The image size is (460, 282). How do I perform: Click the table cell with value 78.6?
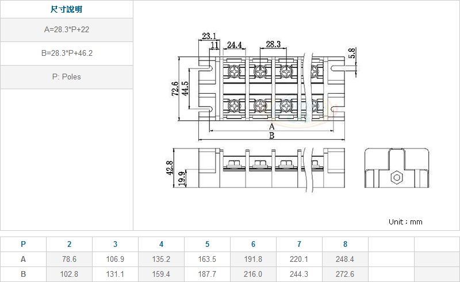click(x=69, y=260)
